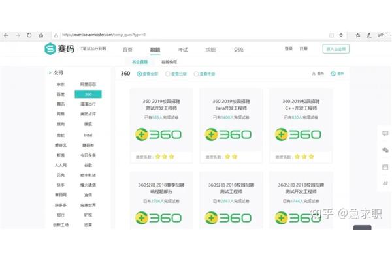This screenshot has height=261, width=392.
Task: Select the Intel company filter
Action: click(88, 135)
